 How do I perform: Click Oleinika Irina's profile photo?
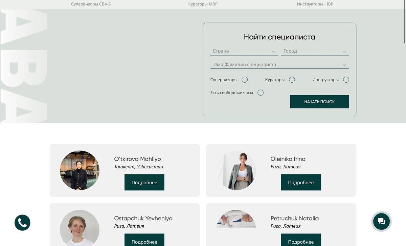point(236,170)
